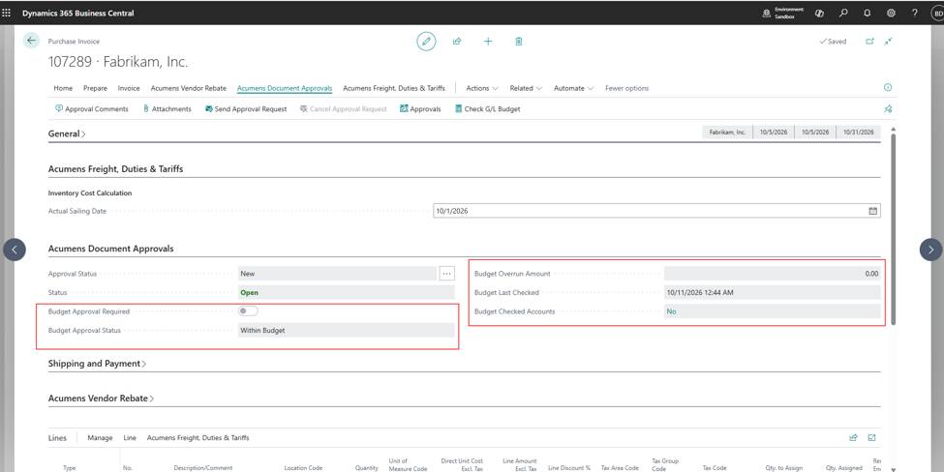Open the search magnifier in header
Screen dimensions: 944x472
[843, 13]
